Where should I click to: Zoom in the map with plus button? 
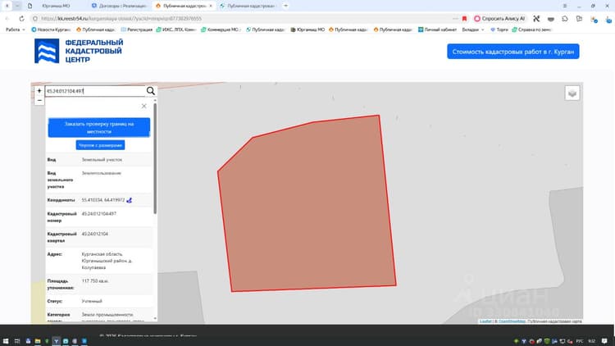pyautogui.click(x=39, y=91)
